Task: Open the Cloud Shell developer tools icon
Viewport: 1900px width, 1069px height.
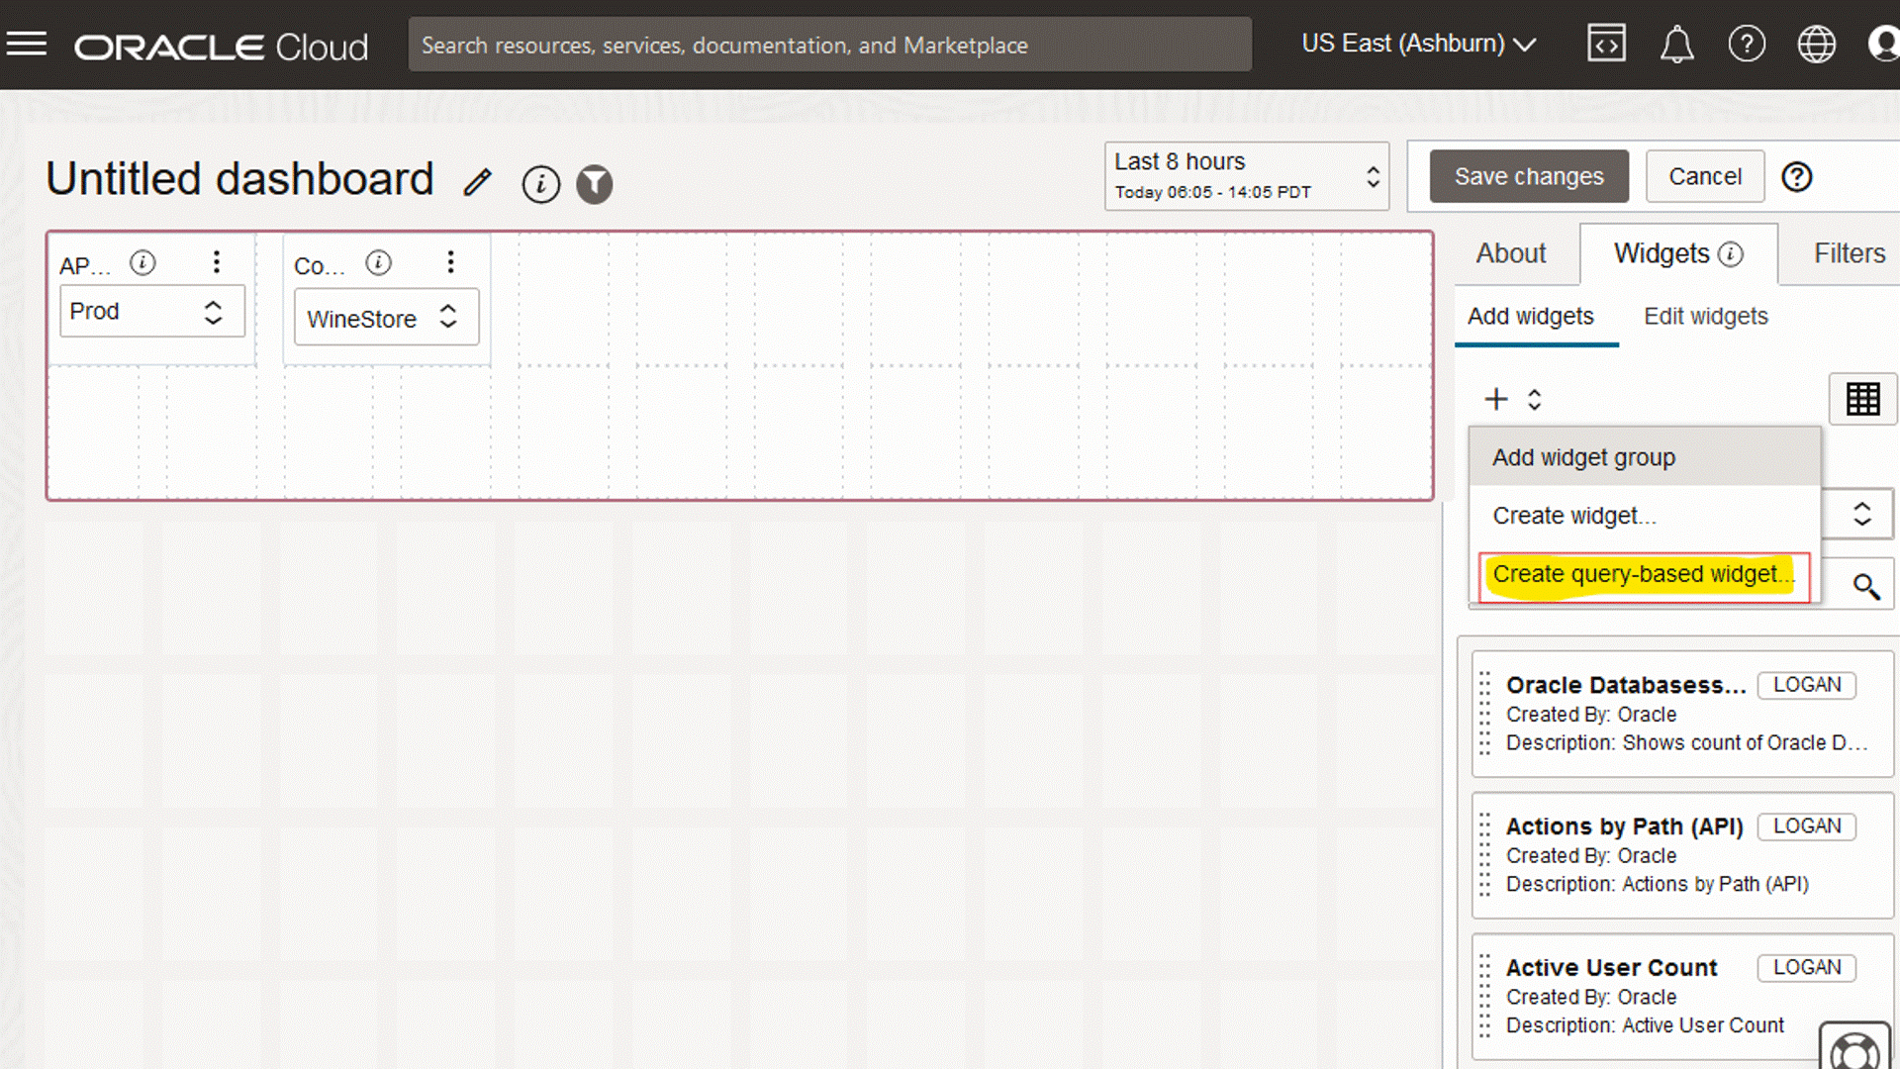Action: (1606, 45)
